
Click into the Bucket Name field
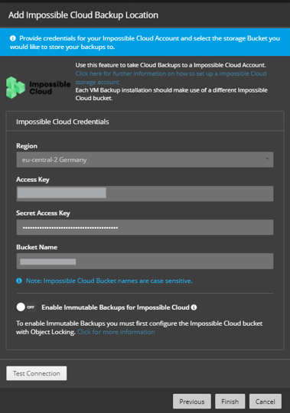click(145, 262)
